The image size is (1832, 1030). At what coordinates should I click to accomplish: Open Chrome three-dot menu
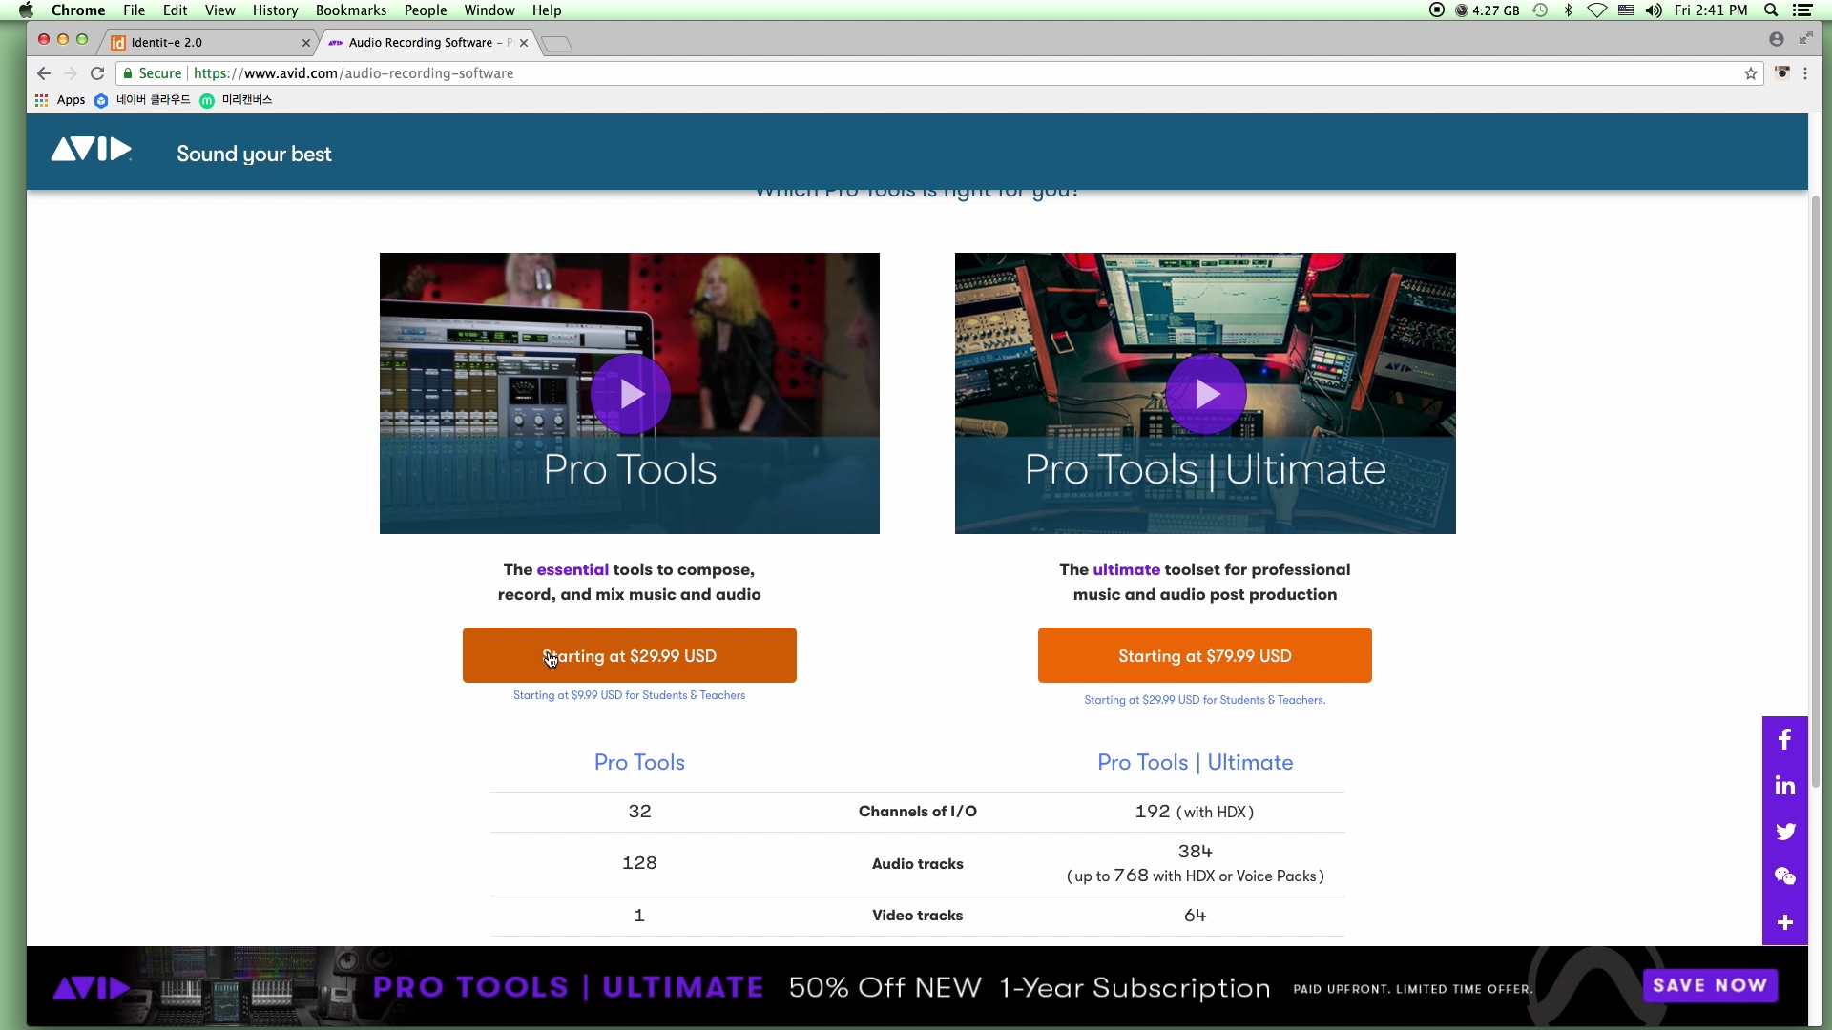[1804, 73]
